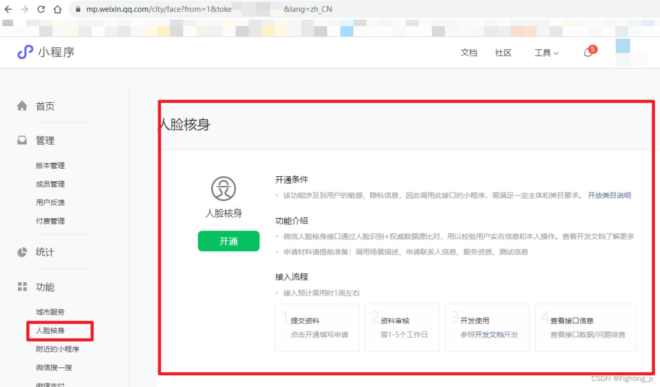Select the 首页 home icon in sidebar
660x387 pixels.
(22, 106)
